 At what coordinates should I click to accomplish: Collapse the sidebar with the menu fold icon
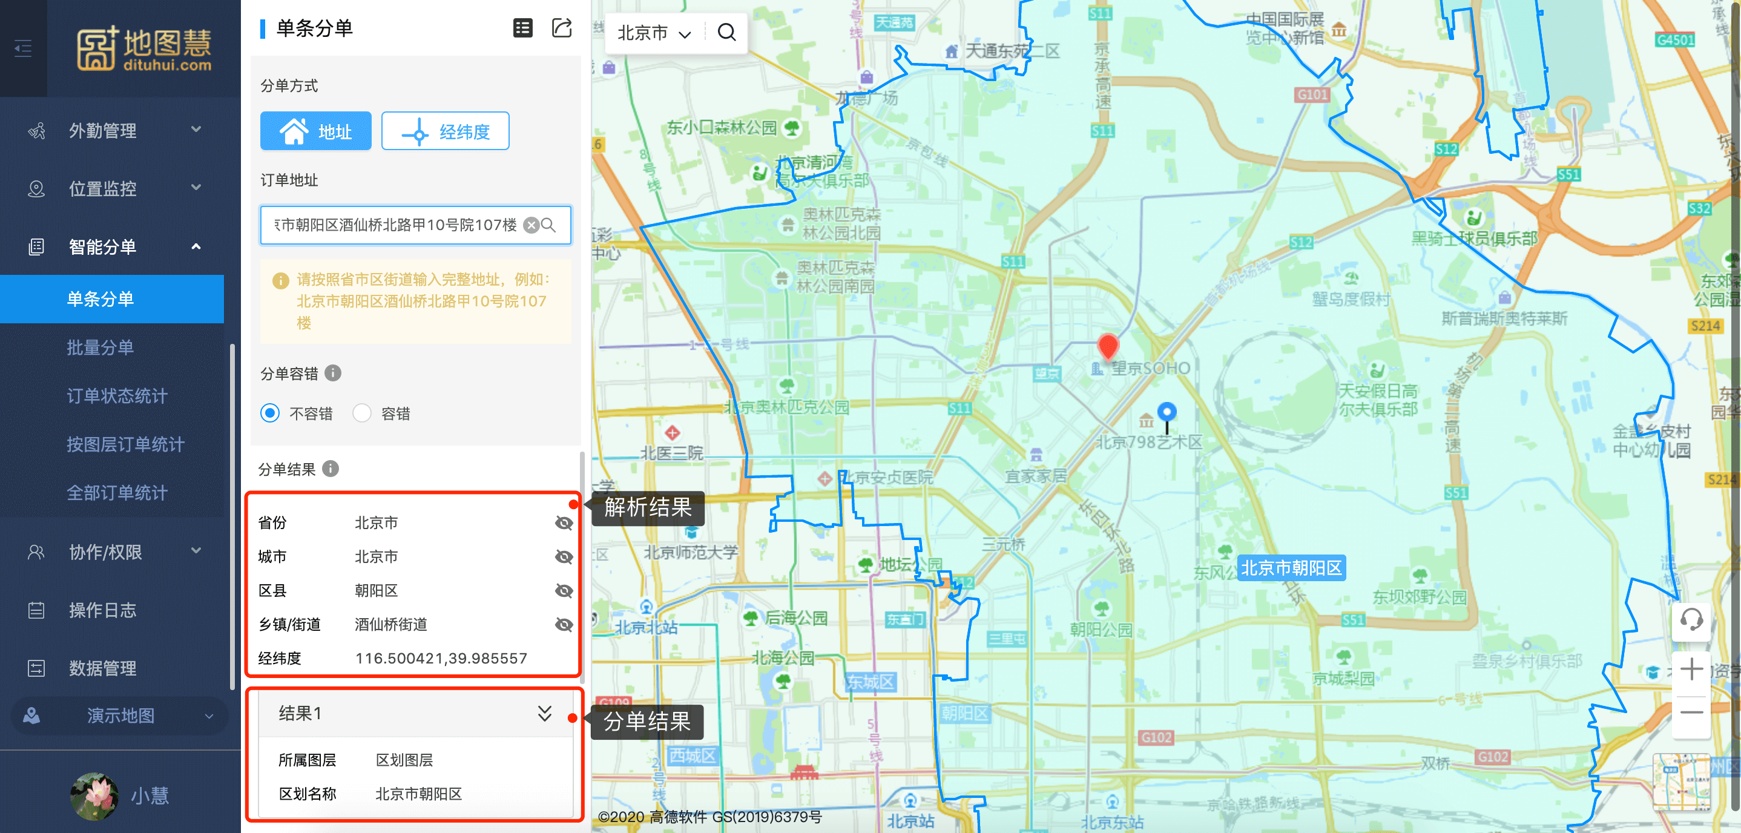point(23,48)
